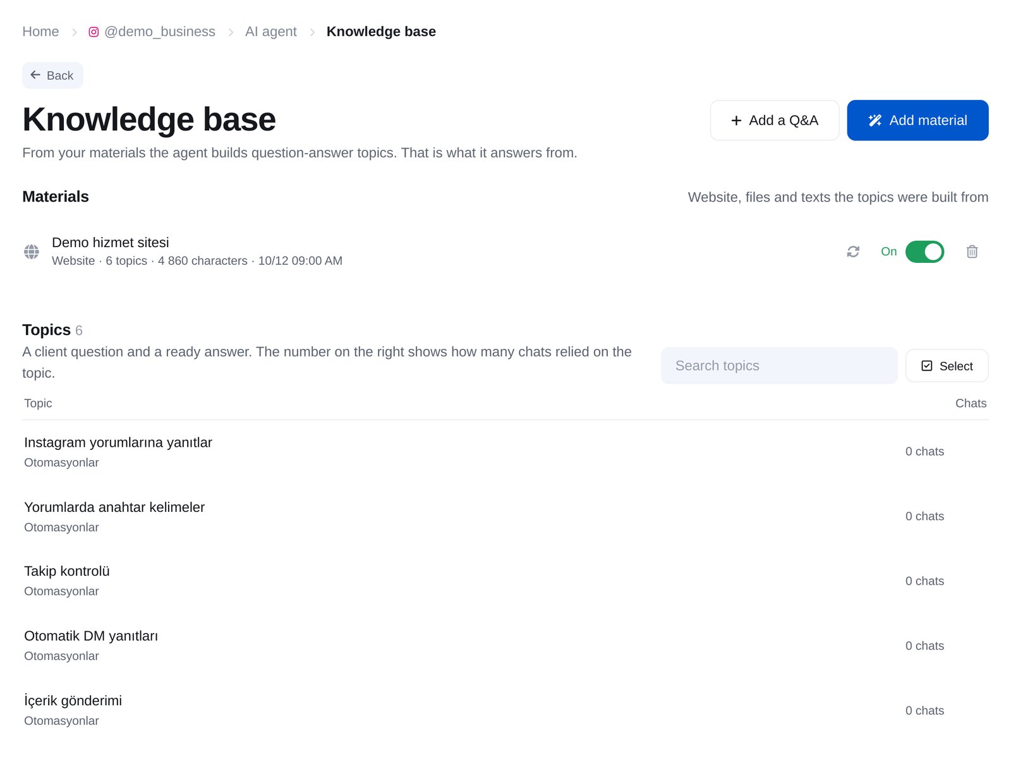Viewport: 1011px width, 759px height.
Task: Open the Add a Q&A dialog
Action: point(775,120)
